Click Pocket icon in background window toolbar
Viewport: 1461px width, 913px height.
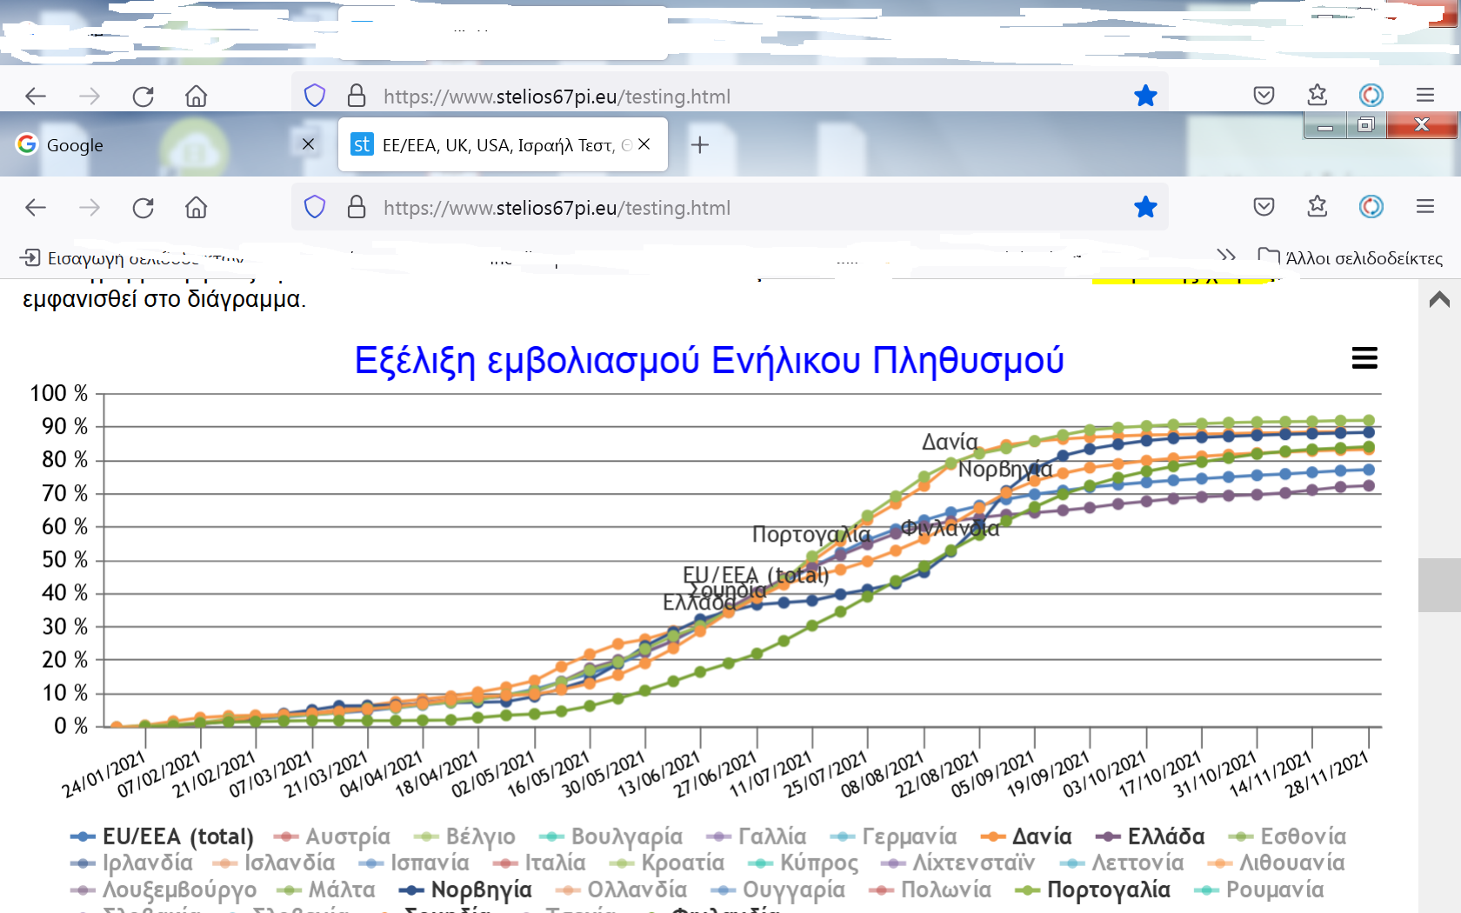coord(1264,95)
